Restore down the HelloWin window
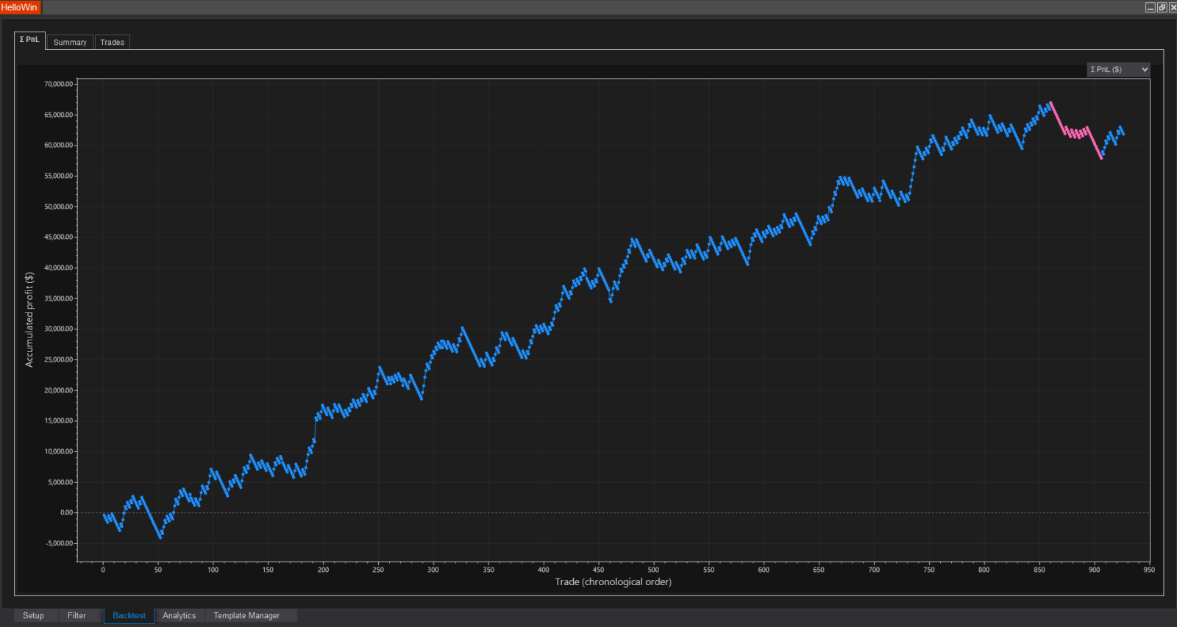The width and height of the screenshot is (1177, 627). tap(1162, 7)
